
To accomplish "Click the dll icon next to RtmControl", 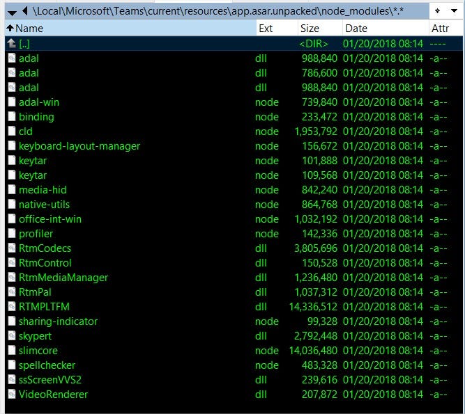I will tap(12, 262).
